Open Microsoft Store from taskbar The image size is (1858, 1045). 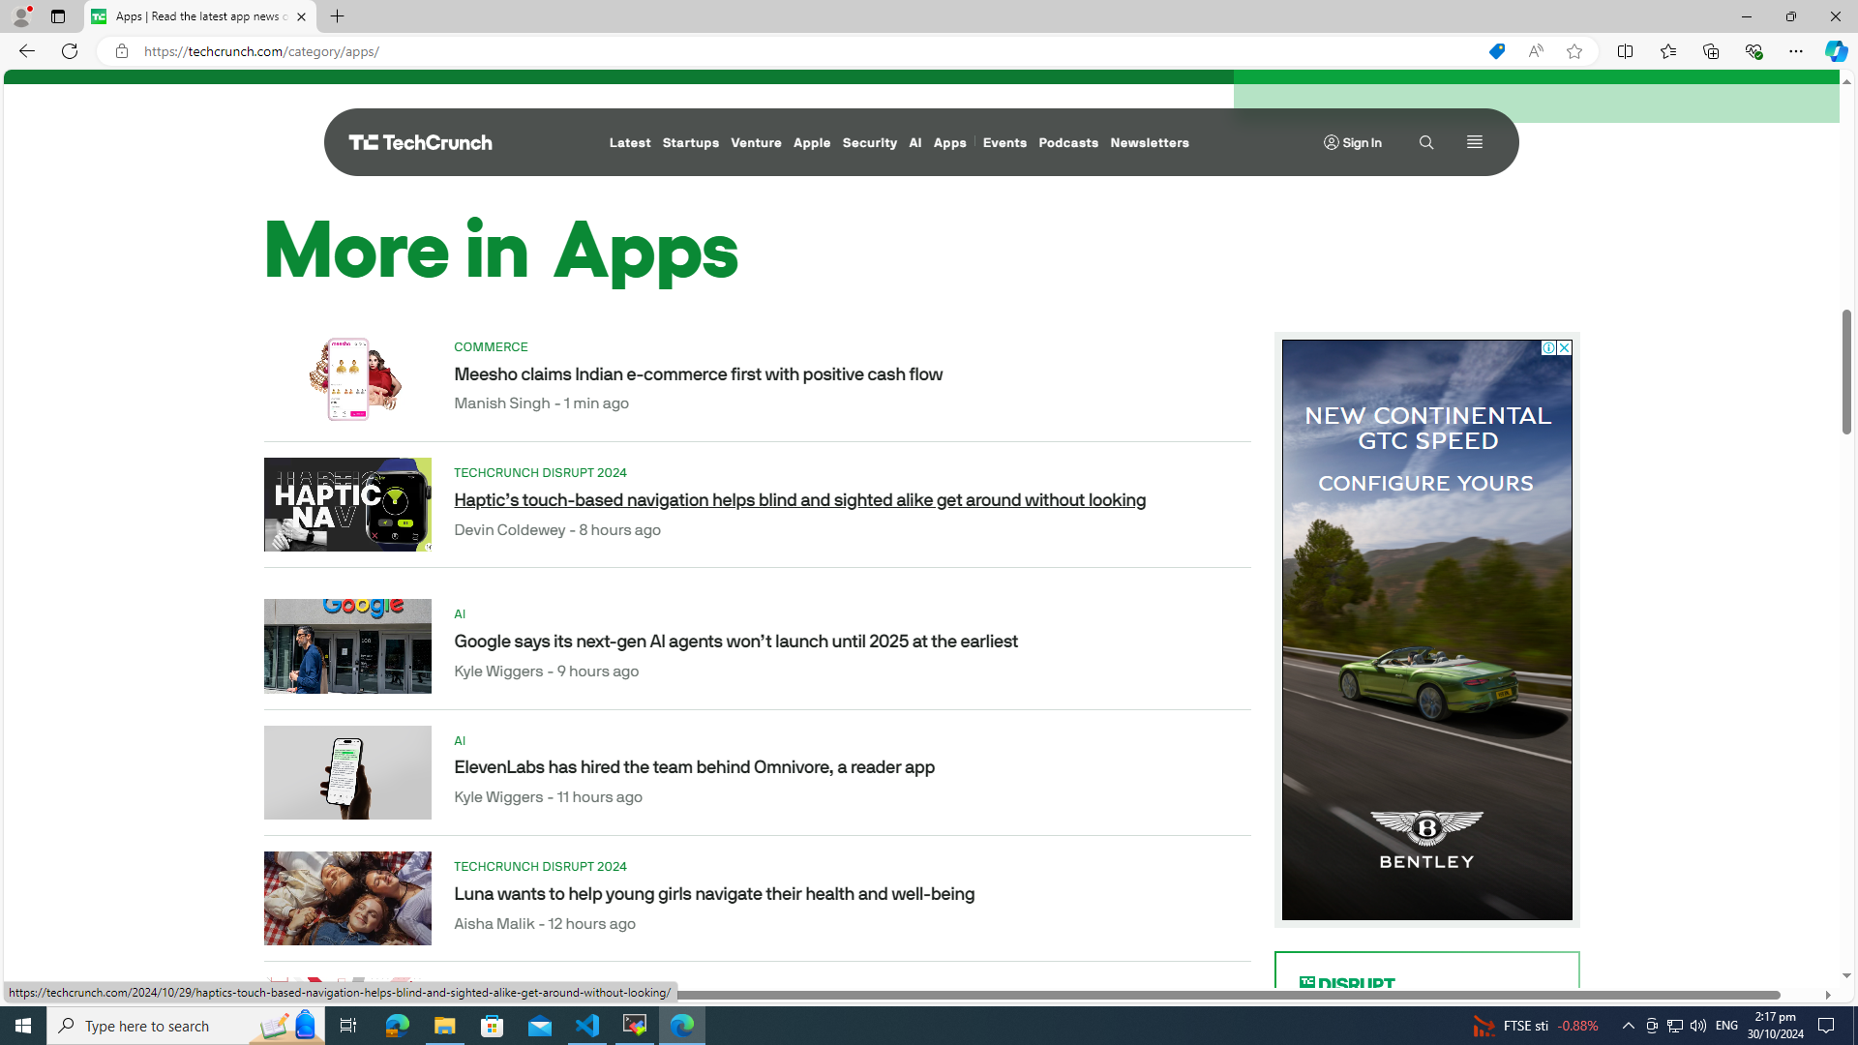point(493,1026)
